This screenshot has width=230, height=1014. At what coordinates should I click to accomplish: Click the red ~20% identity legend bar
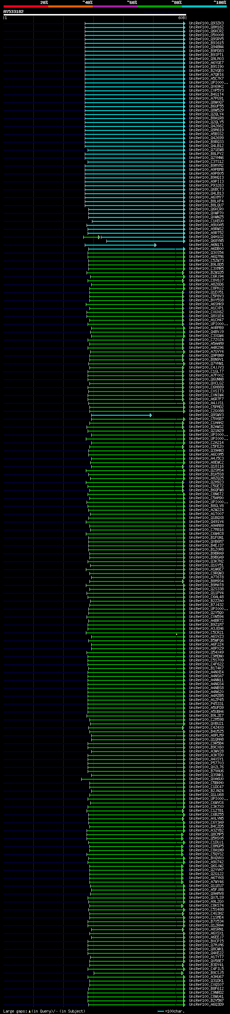click(26, 6)
